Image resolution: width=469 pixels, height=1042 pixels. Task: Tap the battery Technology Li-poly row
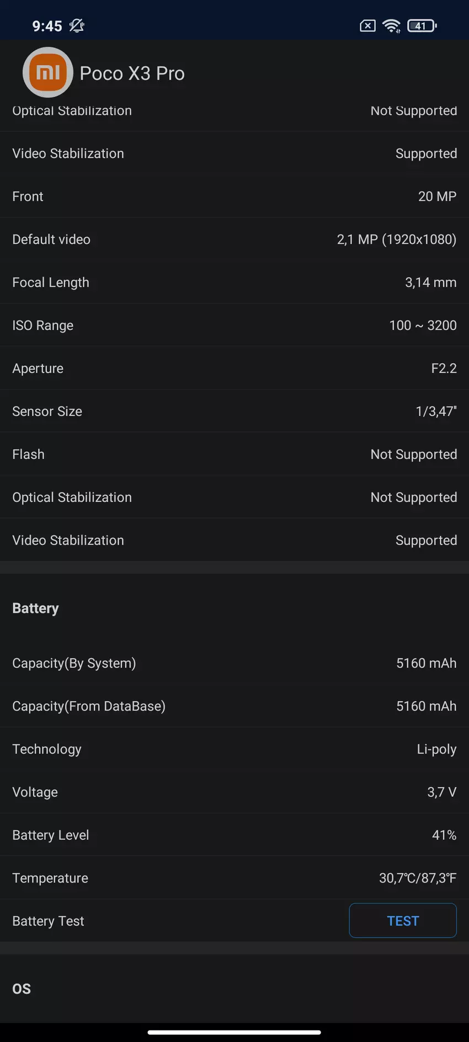234,749
